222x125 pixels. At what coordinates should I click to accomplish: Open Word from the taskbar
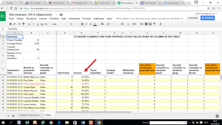83,122
